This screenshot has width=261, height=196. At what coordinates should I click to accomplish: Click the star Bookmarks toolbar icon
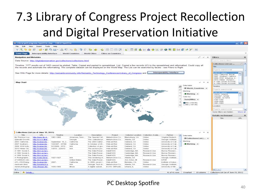[x=30, y=50]
